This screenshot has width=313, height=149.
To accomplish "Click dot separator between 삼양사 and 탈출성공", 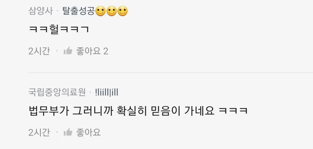I will pyautogui.click(x=58, y=11).
